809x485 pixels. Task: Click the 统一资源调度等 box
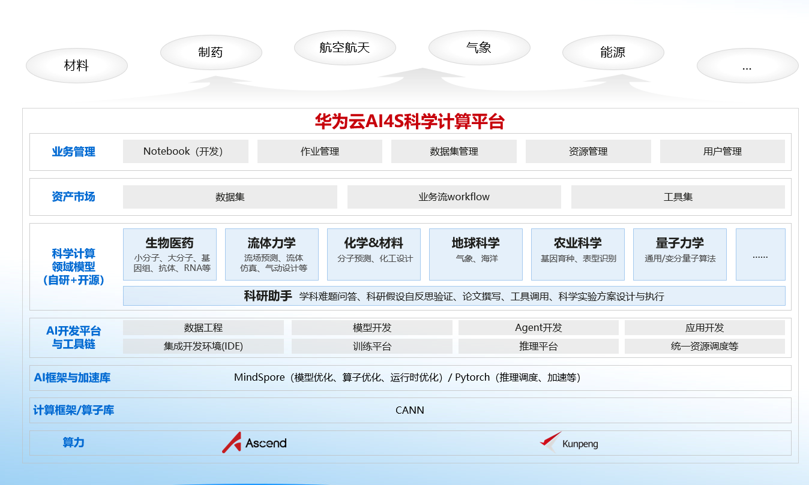pos(705,346)
